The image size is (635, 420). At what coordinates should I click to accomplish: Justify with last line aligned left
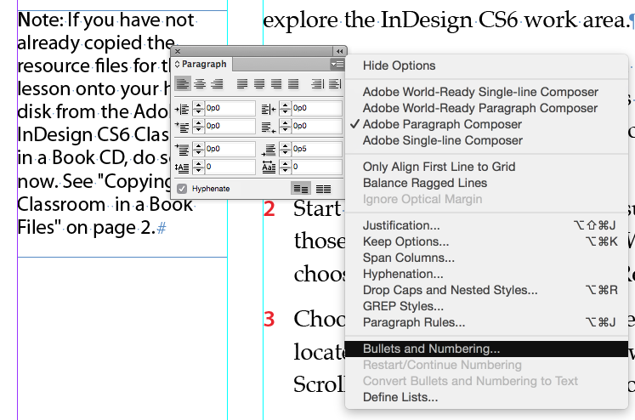(242, 84)
